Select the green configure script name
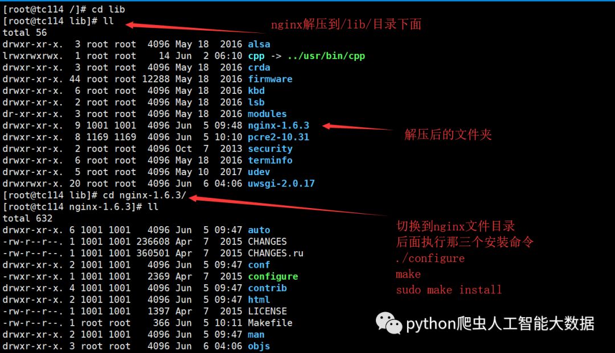The width and height of the screenshot is (615, 353). (273, 277)
